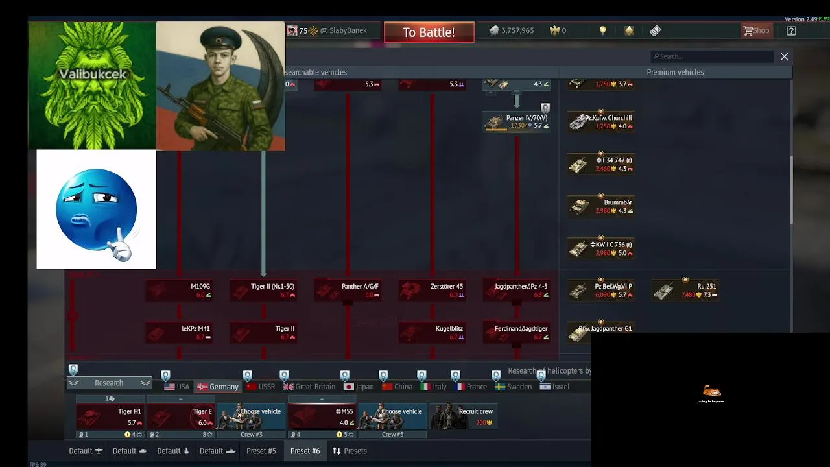Select premium Pz.Kpfw. Churchill tank

pyautogui.click(x=601, y=122)
